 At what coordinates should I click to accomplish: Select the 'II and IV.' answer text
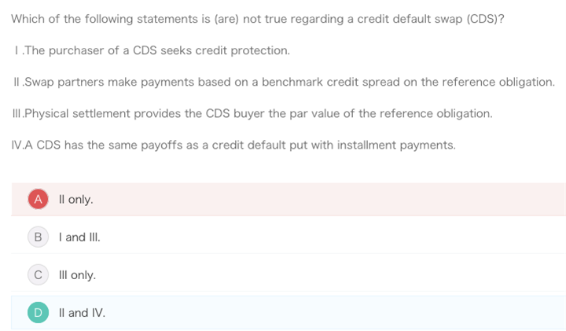pos(82,313)
